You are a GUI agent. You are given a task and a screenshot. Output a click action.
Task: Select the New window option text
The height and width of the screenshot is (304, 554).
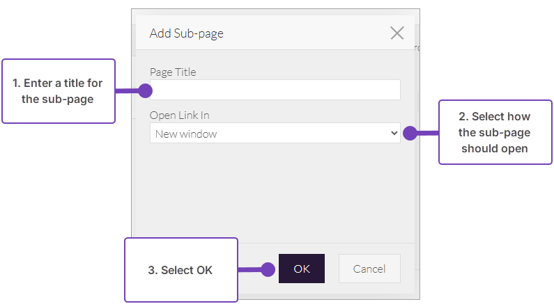pyautogui.click(x=186, y=134)
